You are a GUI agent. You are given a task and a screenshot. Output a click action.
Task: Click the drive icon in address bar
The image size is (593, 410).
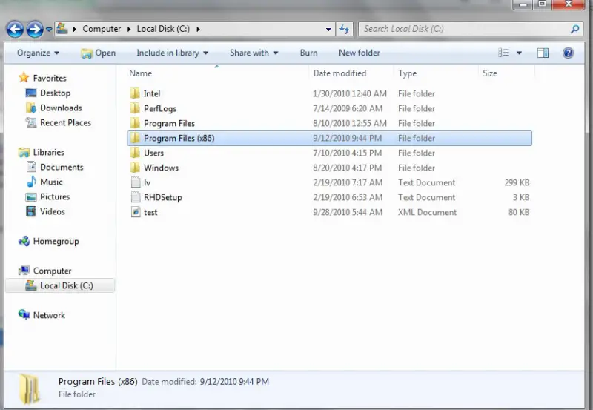62,28
